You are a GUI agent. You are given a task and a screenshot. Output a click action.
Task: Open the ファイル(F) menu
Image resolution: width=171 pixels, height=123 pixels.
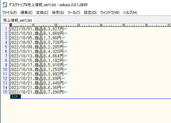(x=10, y=13)
